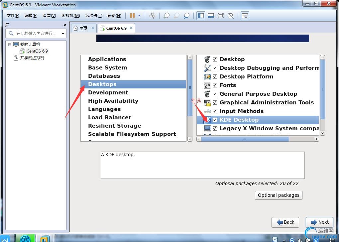Open the dropdown arrow beside the Pause icon
The width and height of the screenshot is (339, 242).
(140, 16)
